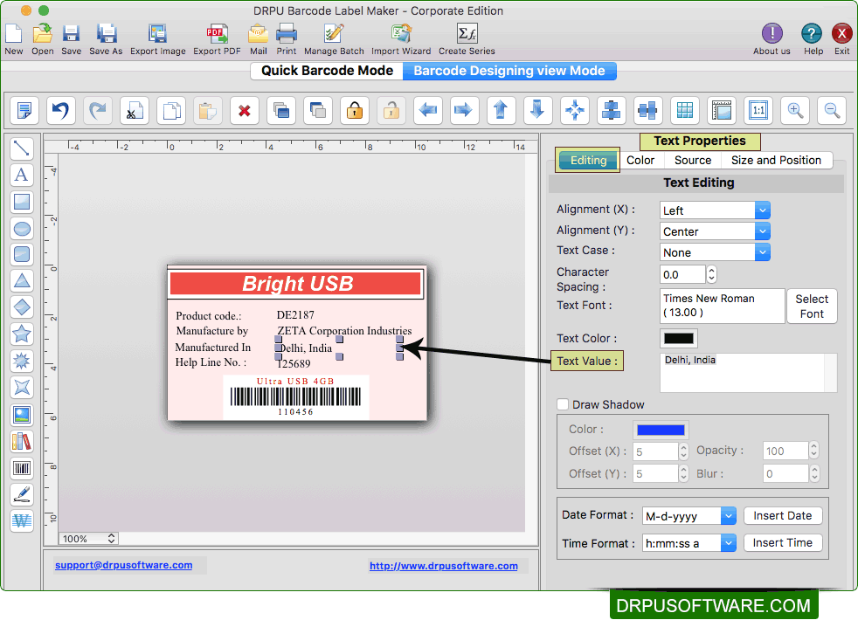The width and height of the screenshot is (858, 620).
Task: Click the left arrow move icon
Action: (428, 110)
